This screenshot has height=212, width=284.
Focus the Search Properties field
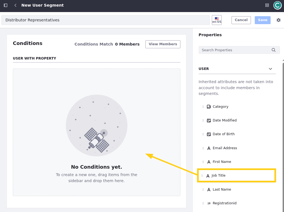coord(235,50)
